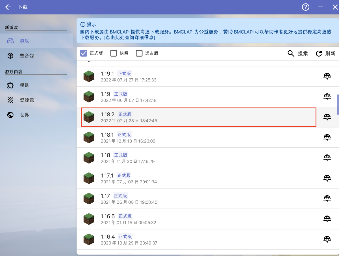
Task: Click the search magnifier icon
Action: click(291, 53)
